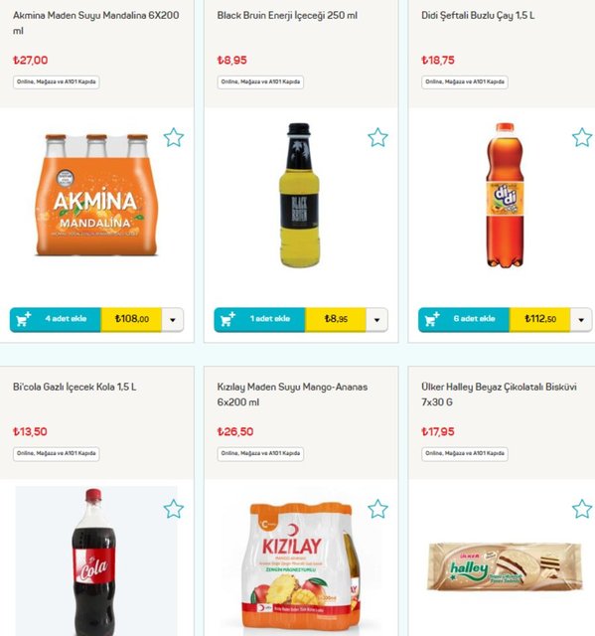Open Didi Şeftali Buzlu Çay 1,5 L title

pos(478,16)
